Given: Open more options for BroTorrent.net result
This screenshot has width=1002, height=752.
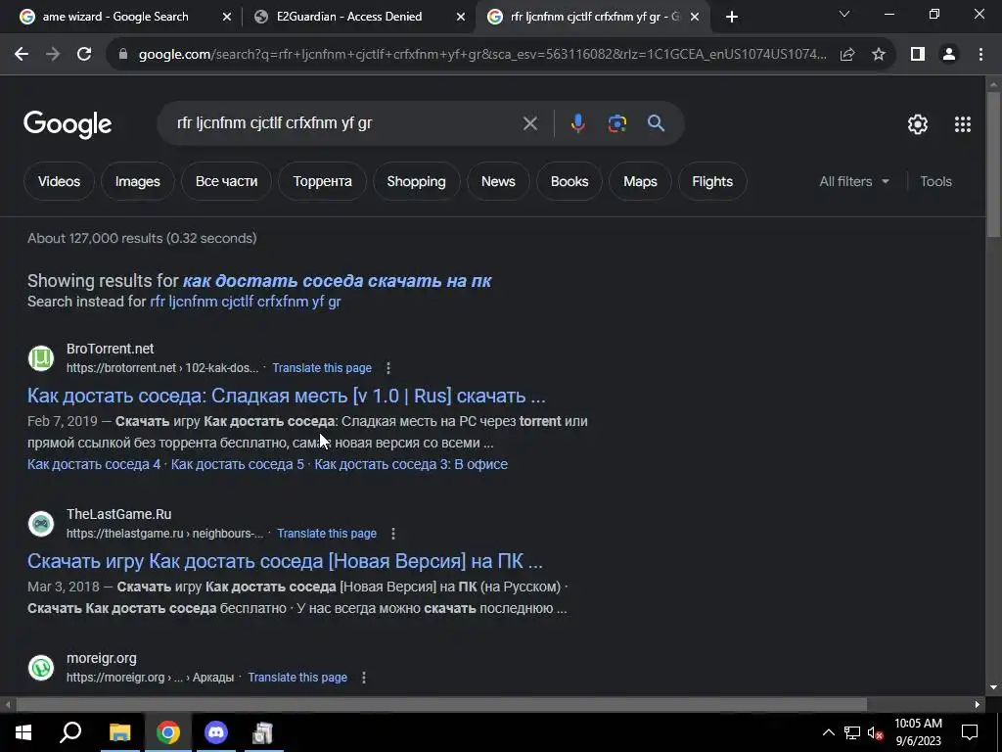Looking at the screenshot, I should point(387,368).
